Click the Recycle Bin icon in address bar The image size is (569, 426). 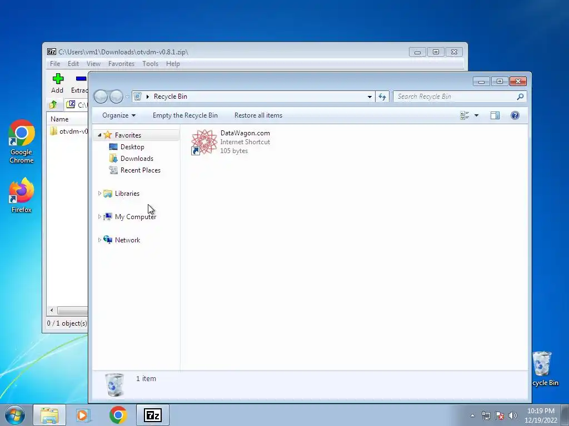click(137, 97)
